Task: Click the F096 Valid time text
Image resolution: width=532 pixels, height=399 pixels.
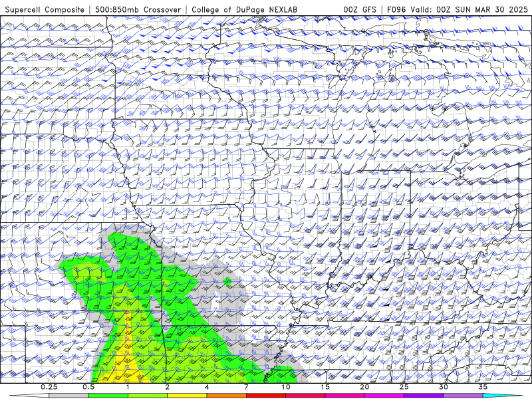Action: click(458, 9)
